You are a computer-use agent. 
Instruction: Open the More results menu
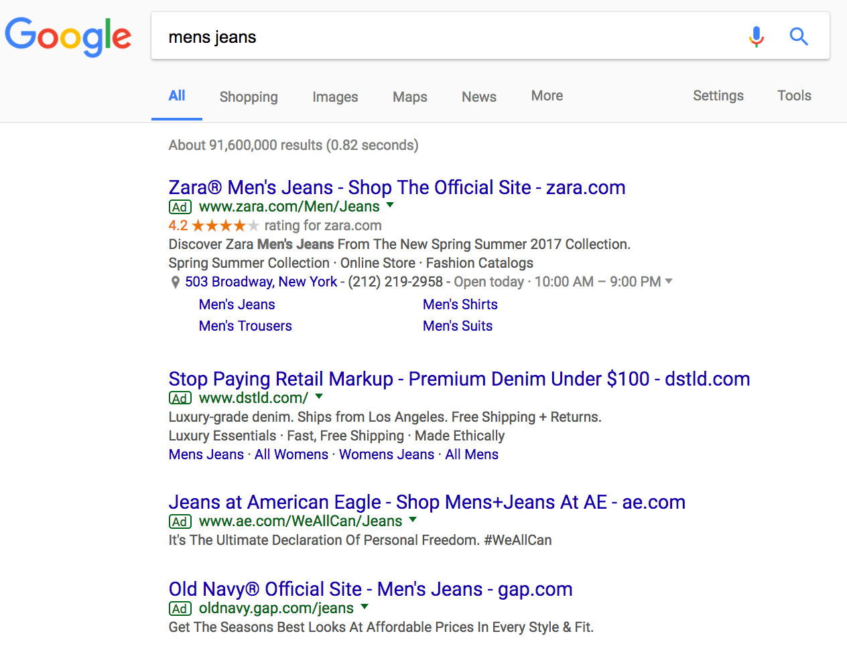(546, 96)
